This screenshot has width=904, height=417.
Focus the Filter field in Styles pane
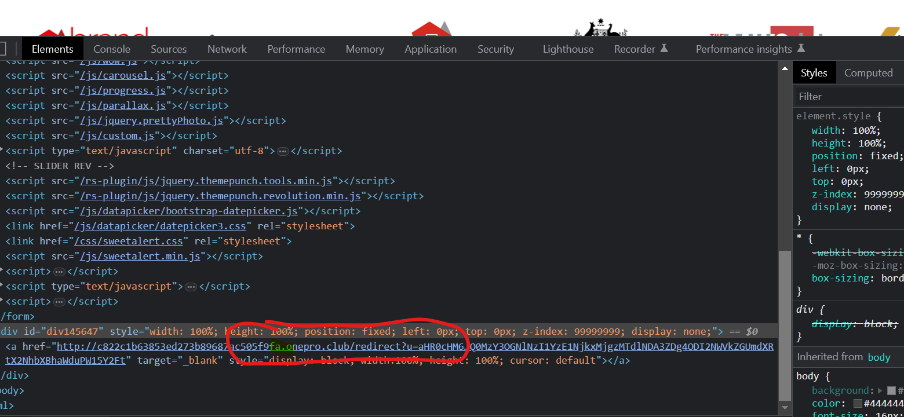pyautogui.click(x=848, y=97)
